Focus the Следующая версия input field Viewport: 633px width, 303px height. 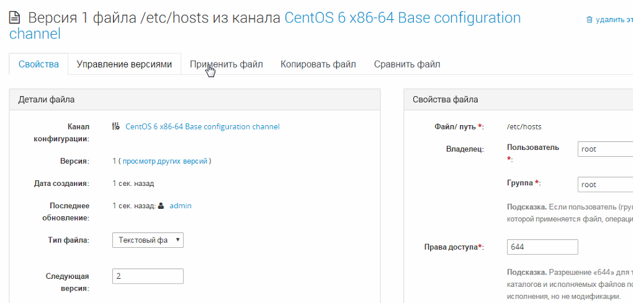(148, 276)
